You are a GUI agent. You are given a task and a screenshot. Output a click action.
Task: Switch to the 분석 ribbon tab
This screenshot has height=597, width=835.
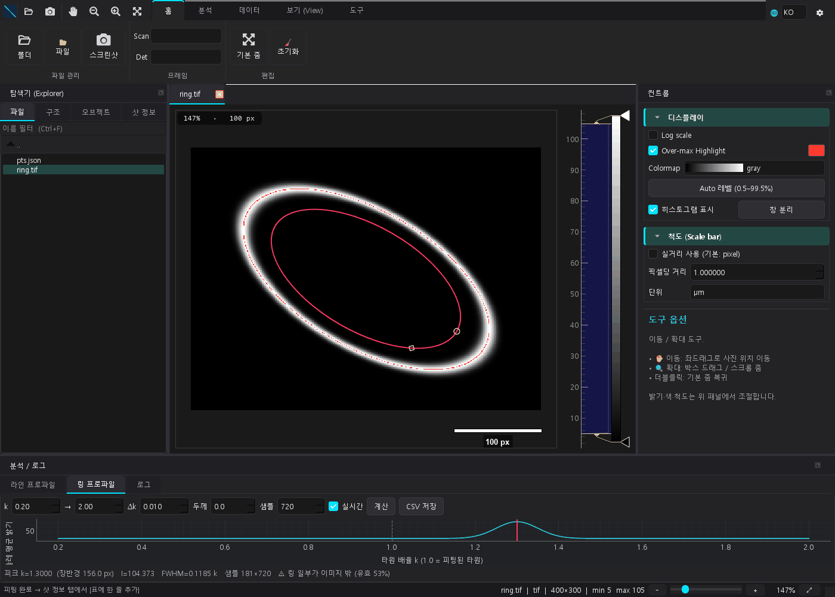(x=205, y=11)
